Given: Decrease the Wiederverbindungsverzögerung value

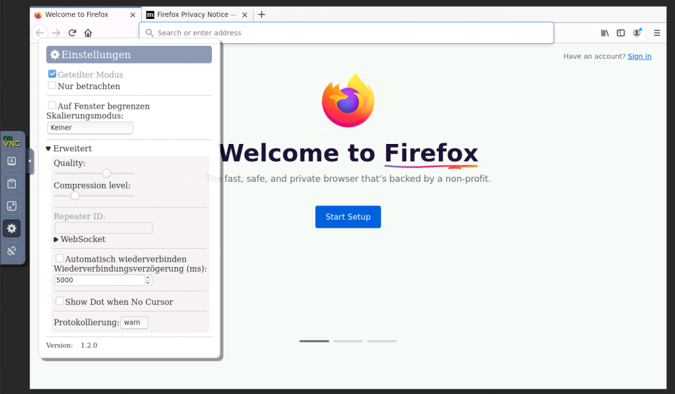Looking at the screenshot, I should coord(148,282).
